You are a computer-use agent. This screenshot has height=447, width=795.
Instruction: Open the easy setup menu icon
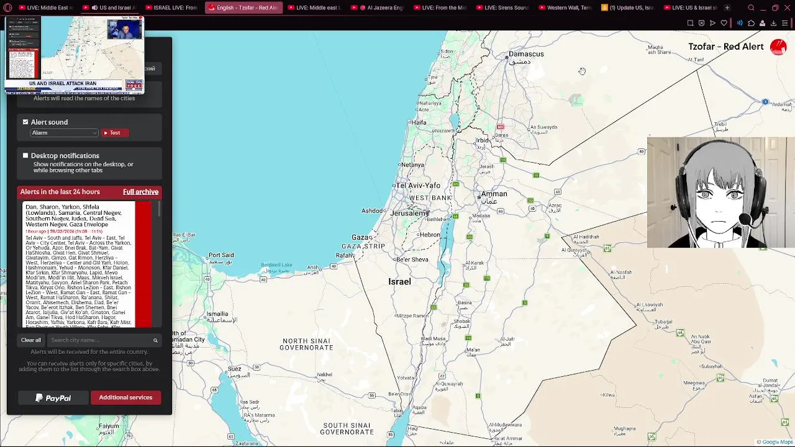click(x=784, y=23)
